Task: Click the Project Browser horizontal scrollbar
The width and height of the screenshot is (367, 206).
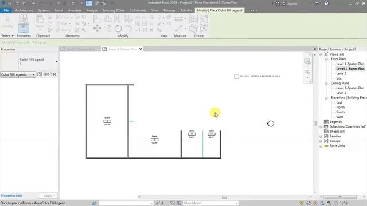Action: [x=340, y=197]
